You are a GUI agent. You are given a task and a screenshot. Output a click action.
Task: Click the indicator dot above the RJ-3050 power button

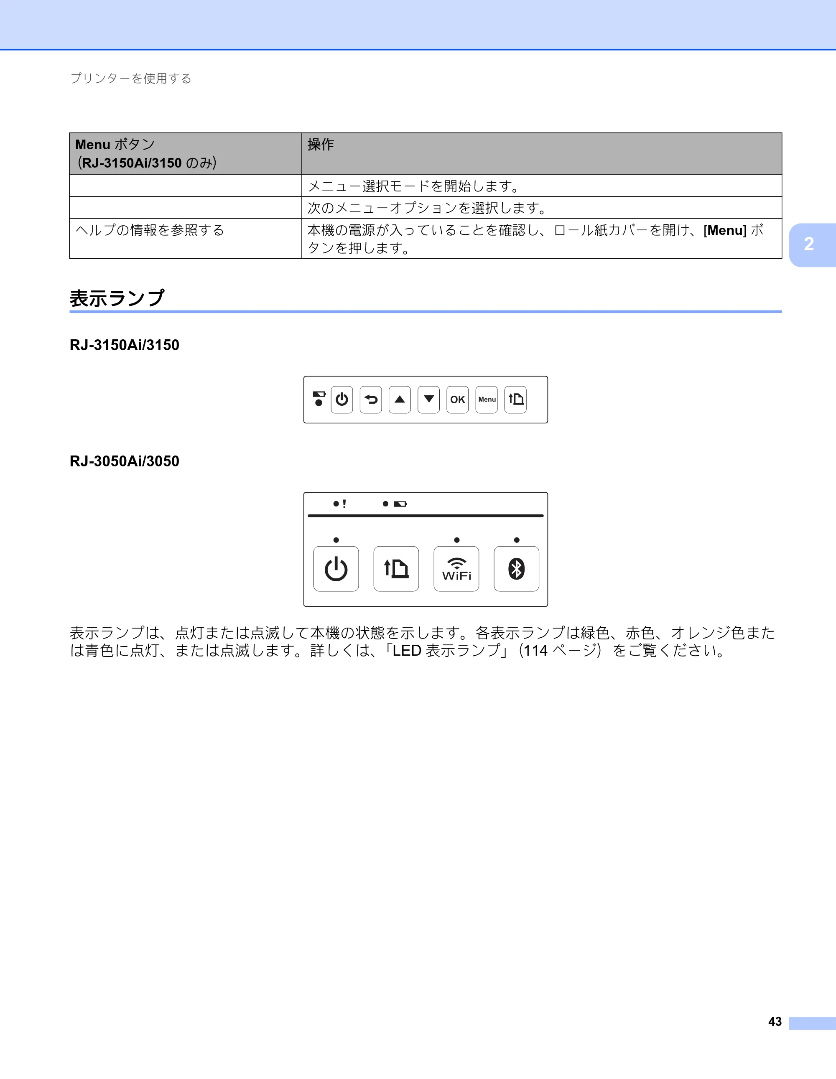[x=336, y=540]
